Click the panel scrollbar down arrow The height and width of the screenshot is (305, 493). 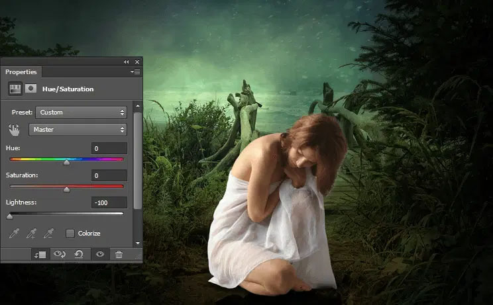click(138, 243)
